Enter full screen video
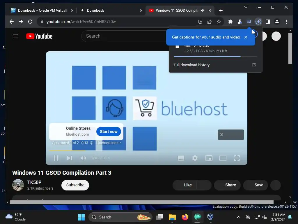This screenshot has width=298, height=224. [x=237, y=158]
